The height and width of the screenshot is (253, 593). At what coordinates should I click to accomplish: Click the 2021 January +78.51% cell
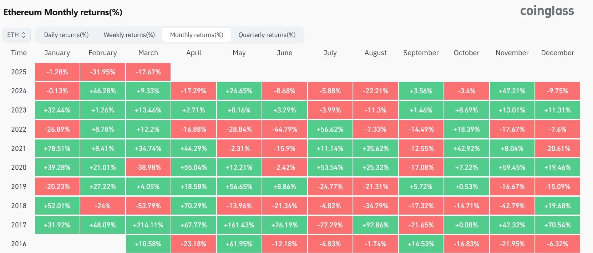pos(57,148)
